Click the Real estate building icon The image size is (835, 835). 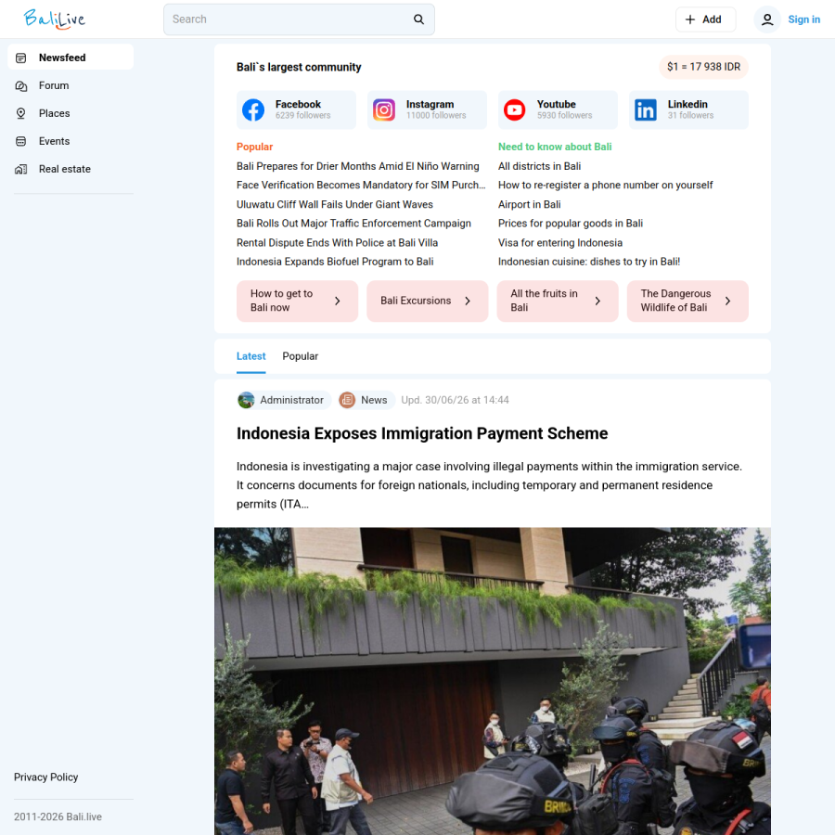(20, 169)
